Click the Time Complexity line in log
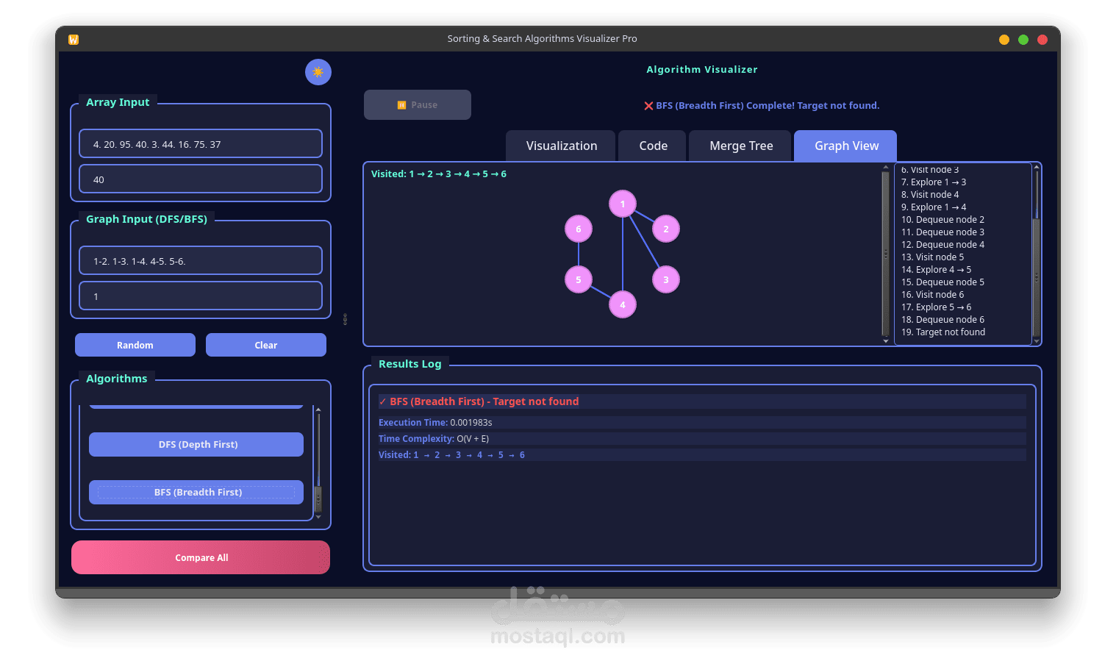The image size is (1116, 661). pyautogui.click(x=434, y=439)
